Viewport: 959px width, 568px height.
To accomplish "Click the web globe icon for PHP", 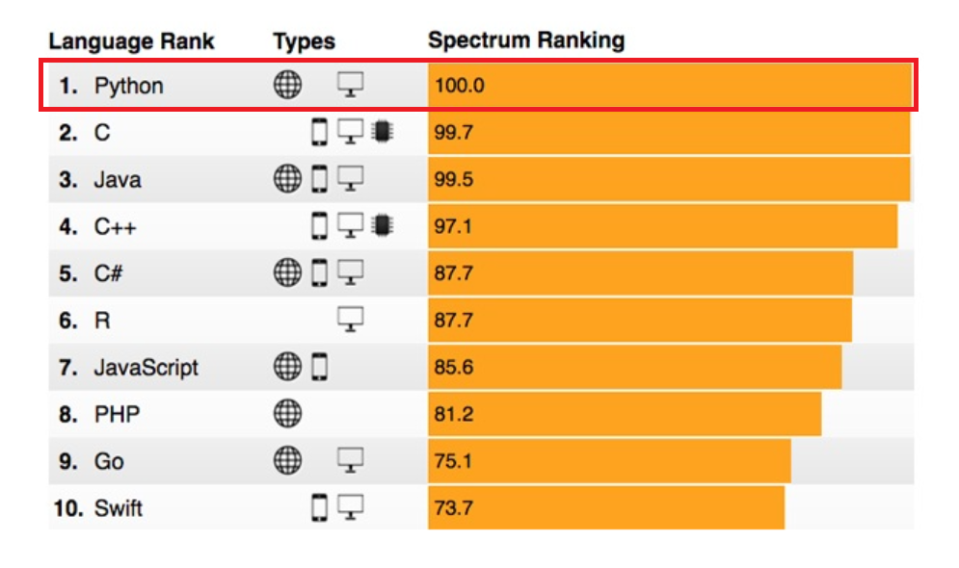I will click(287, 413).
